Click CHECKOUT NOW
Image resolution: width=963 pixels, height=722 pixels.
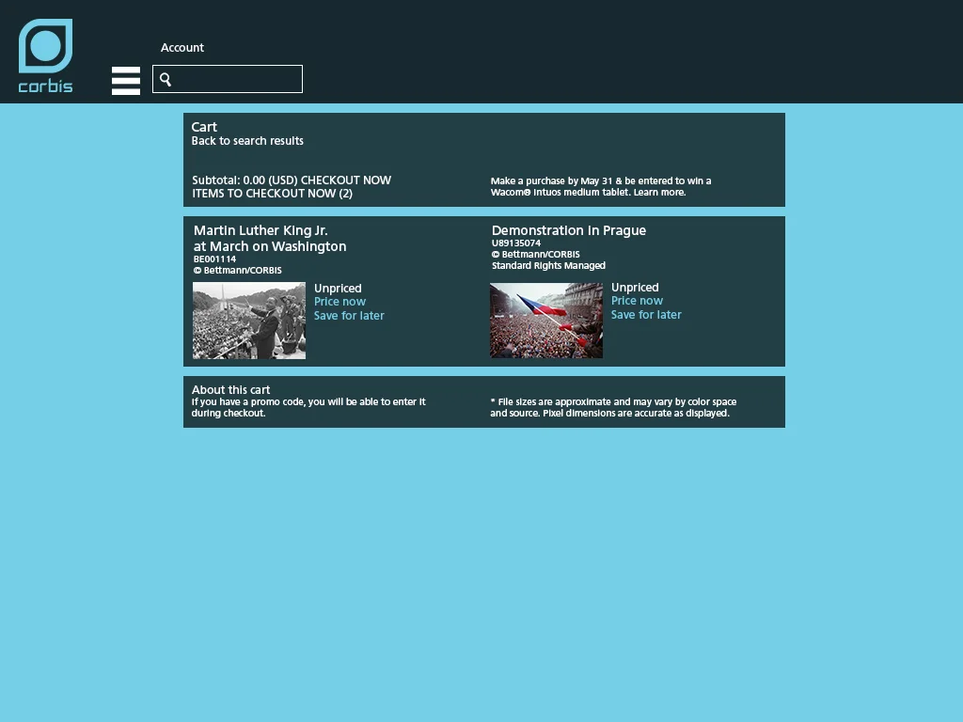click(346, 180)
